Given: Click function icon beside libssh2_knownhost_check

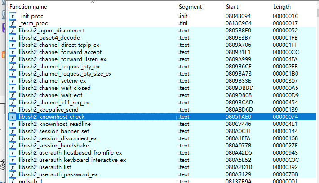Looking at the screenshot, I should [x=13, y=117].
